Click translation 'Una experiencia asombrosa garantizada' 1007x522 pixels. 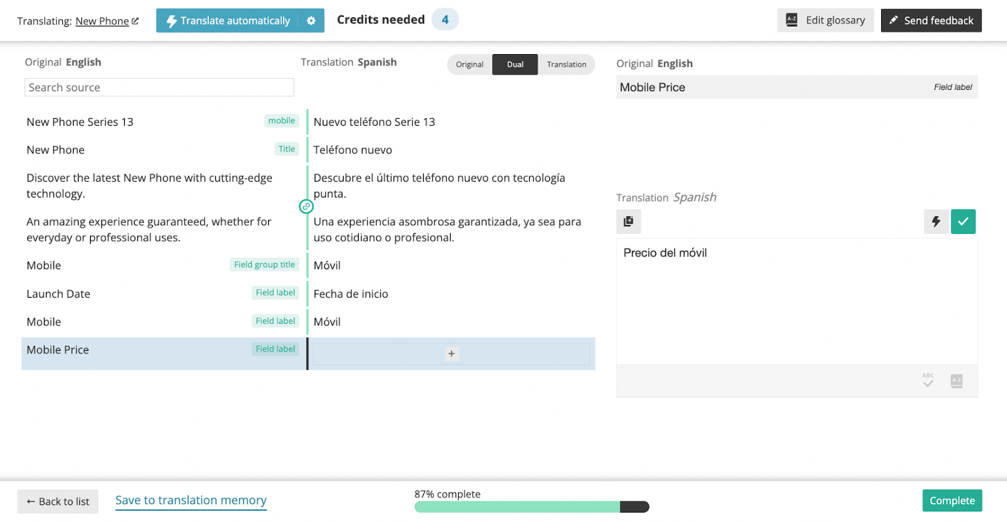(447, 230)
